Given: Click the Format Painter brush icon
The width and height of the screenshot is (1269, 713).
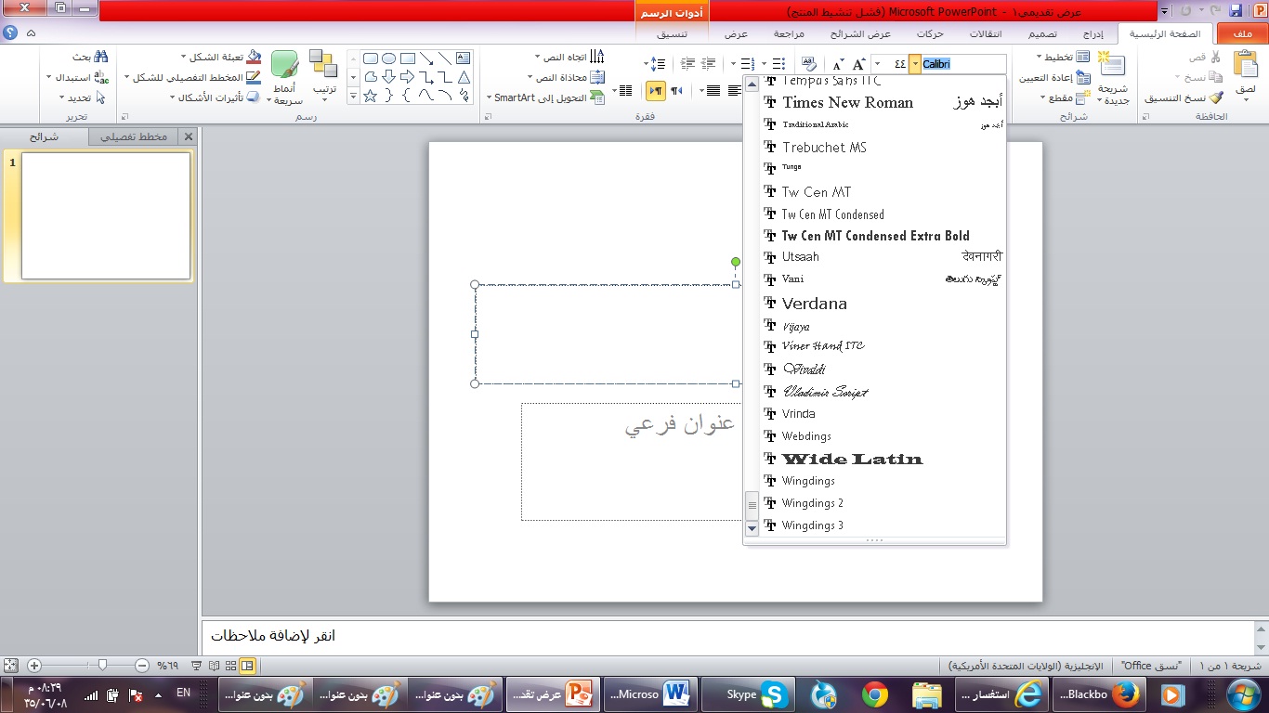Looking at the screenshot, I should click(x=1215, y=97).
